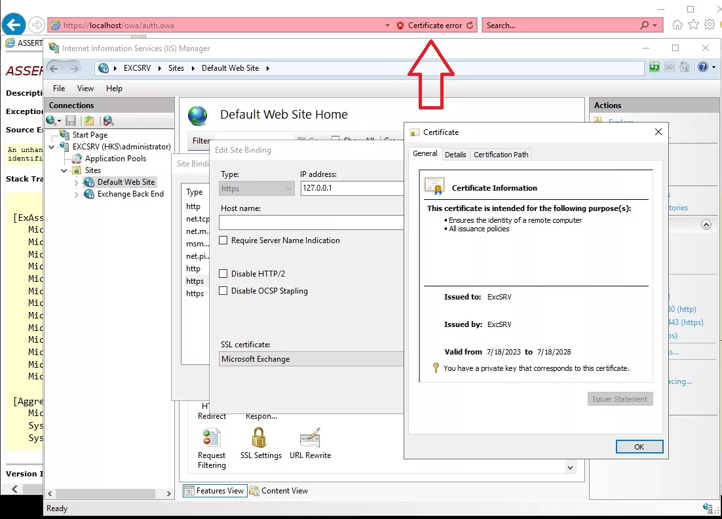Switch to Features View tab

coord(215,491)
